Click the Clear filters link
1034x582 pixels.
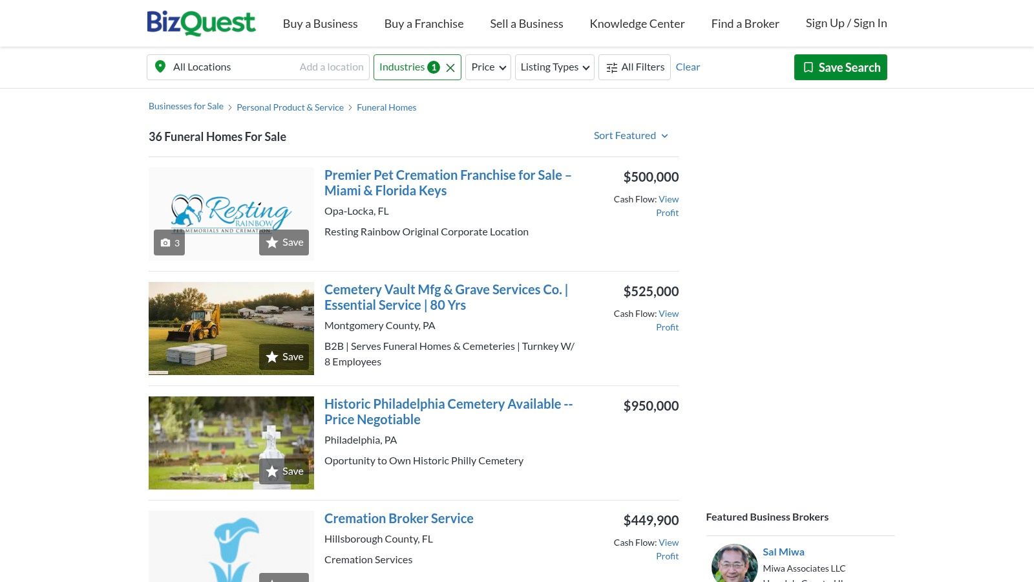pyautogui.click(x=688, y=67)
